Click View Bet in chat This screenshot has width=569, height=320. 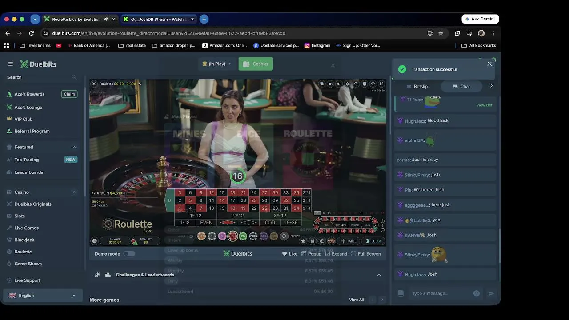(484, 105)
